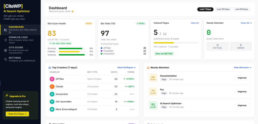
Task: Click the Structure progress bar
Action: coord(73,49)
